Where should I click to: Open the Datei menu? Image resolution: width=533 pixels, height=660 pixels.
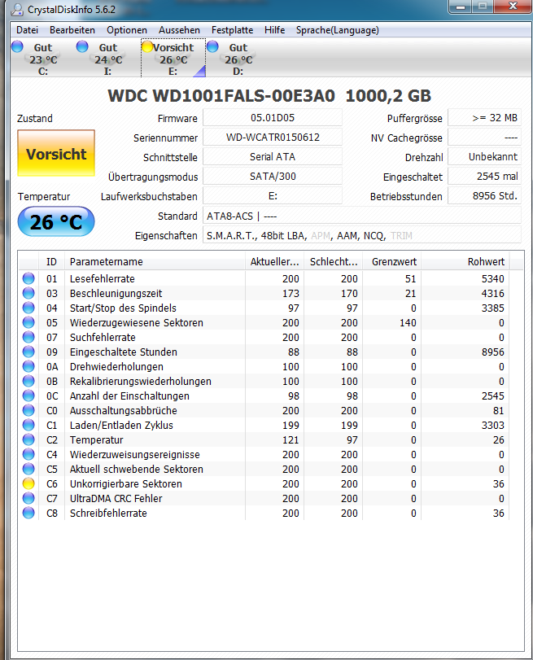click(27, 30)
